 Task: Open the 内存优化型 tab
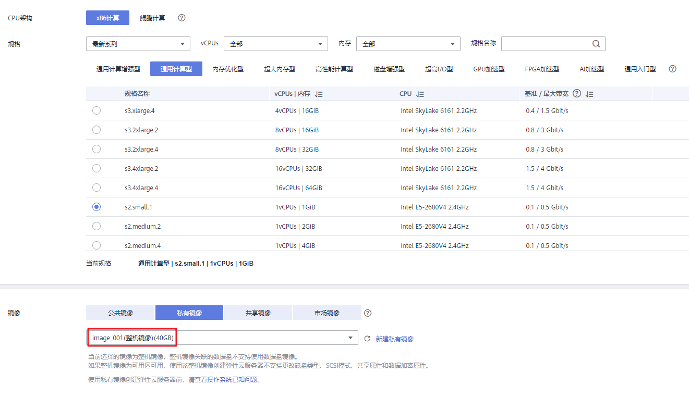tap(228, 69)
